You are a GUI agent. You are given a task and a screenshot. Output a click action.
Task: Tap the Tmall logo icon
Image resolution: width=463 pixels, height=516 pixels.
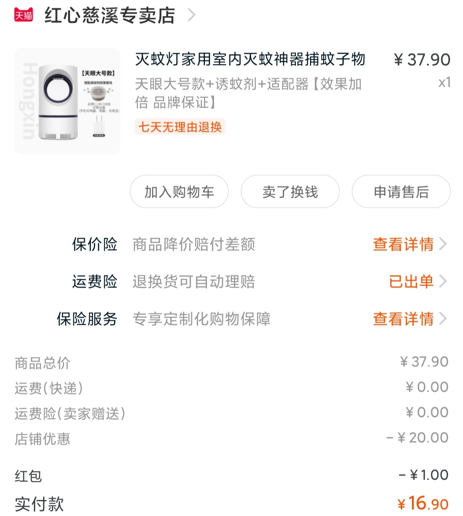pyautogui.click(x=24, y=16)
